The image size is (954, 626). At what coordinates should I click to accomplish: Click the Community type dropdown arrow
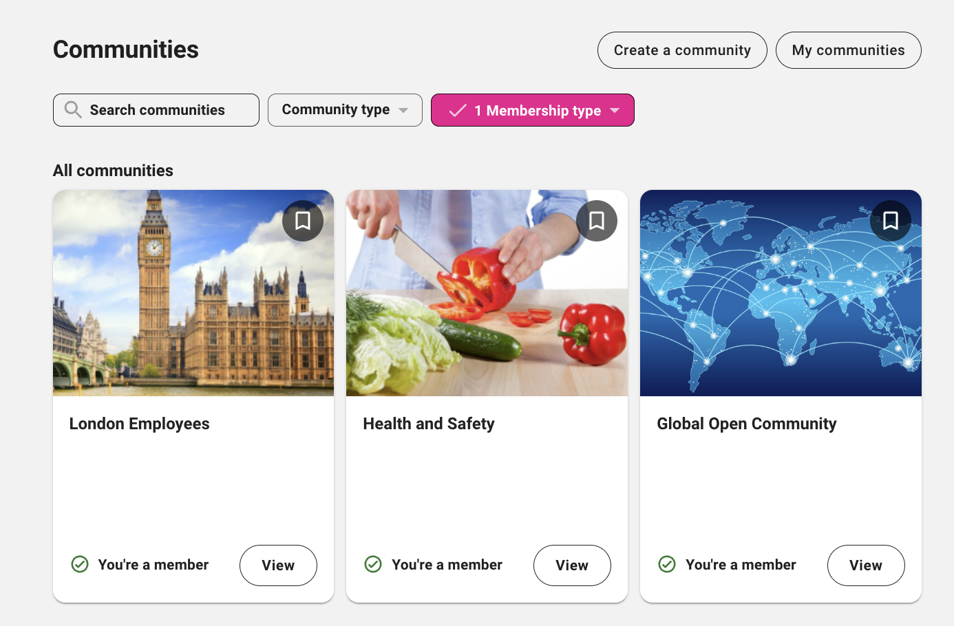pos(403,111)
